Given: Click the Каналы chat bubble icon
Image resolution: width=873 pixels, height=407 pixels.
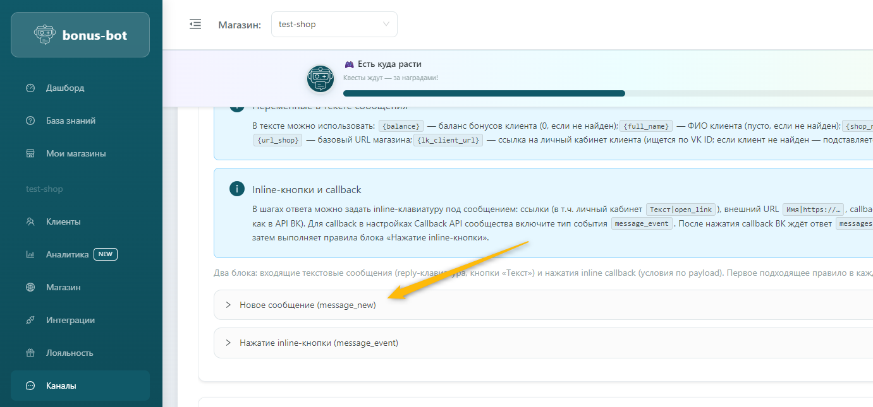Looking at the screenshot, I should point(30,386).
